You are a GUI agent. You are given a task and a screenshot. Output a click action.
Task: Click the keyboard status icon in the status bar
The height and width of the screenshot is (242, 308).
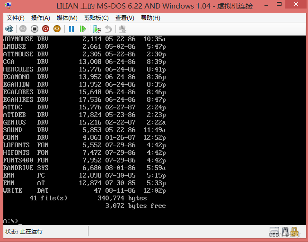274,232
